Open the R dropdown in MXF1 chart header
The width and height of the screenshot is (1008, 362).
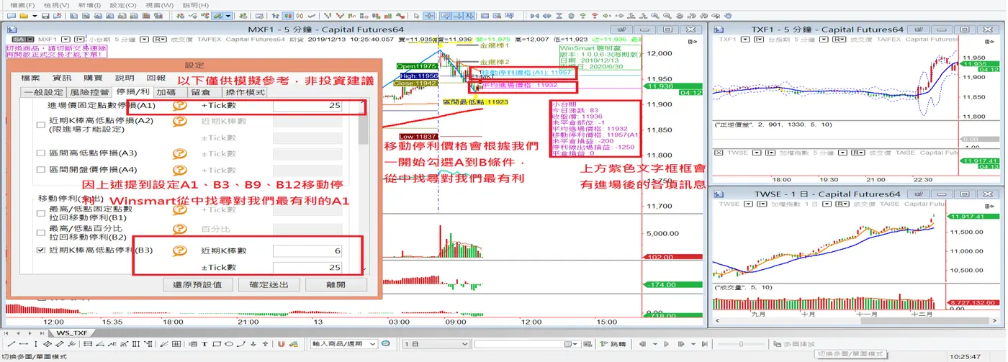tap(160, 40)
